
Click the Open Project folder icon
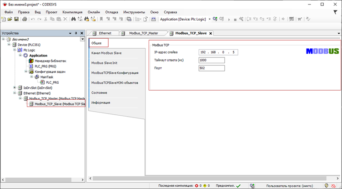(10, 19)
